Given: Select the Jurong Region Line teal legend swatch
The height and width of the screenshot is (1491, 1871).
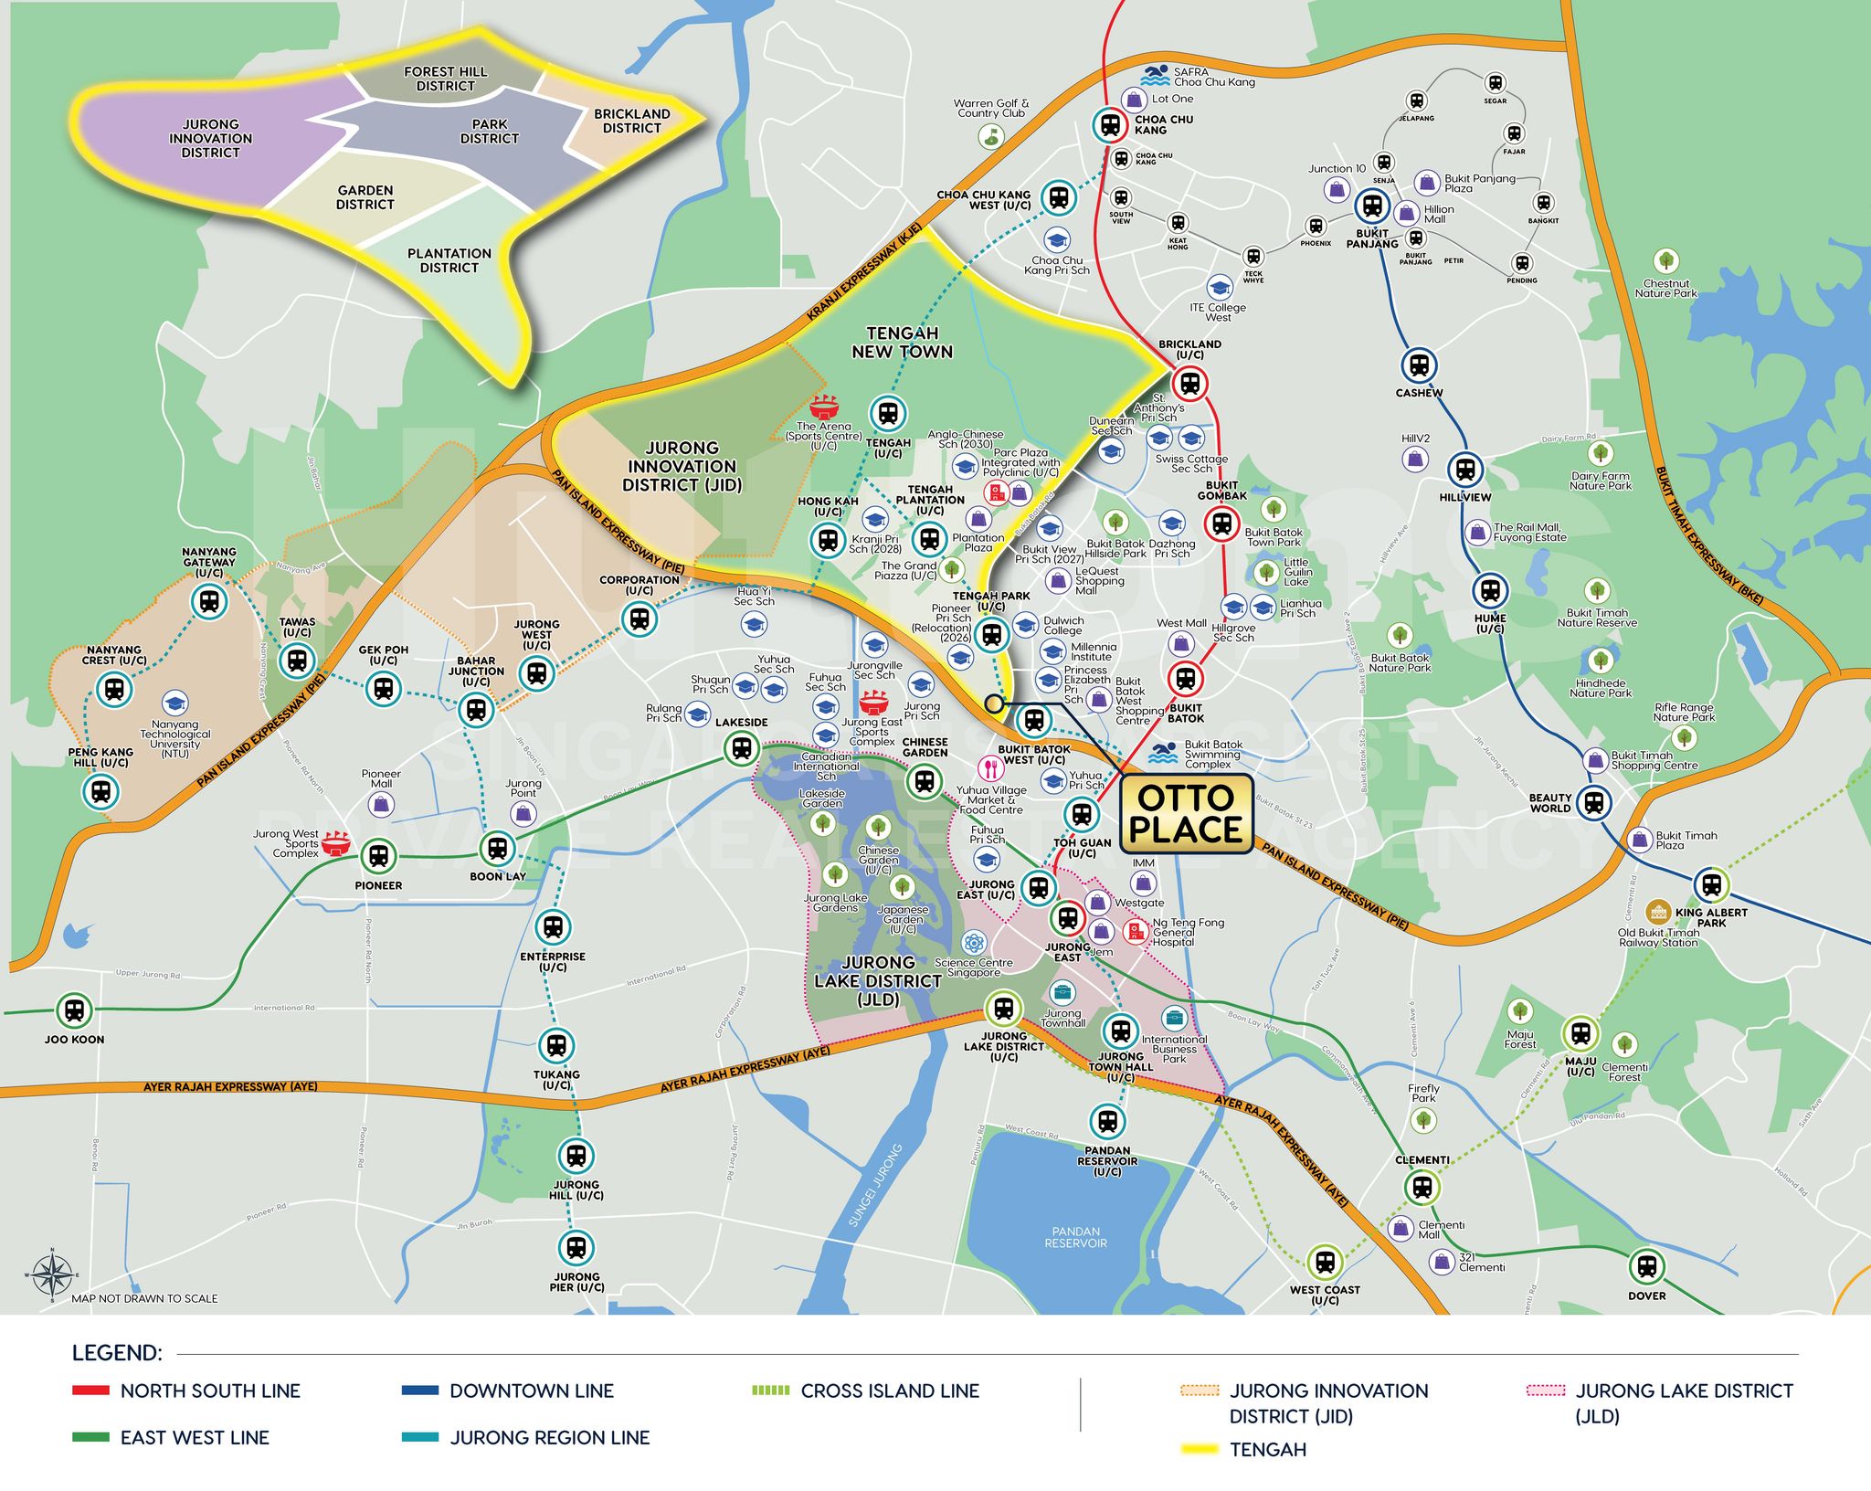Looking at the screenshot, I should [420, 1437].
